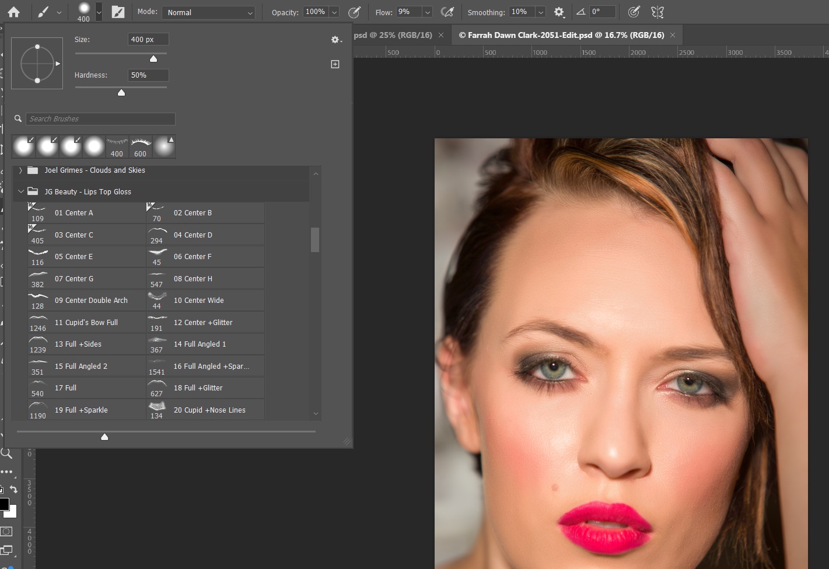Viewport: 829px width, 569px height.
Task: Enable airbrush-style build-up effects
Action: coord(447,12)
